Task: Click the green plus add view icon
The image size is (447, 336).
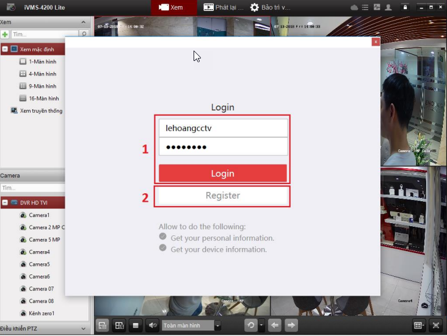Action: pyautogui.click(x=5, y=34)
